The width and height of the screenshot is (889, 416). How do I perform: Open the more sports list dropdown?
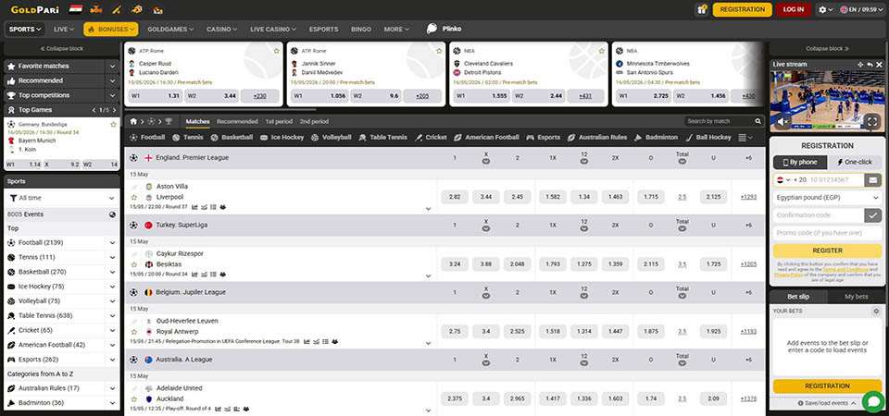(x=746, y=138)
